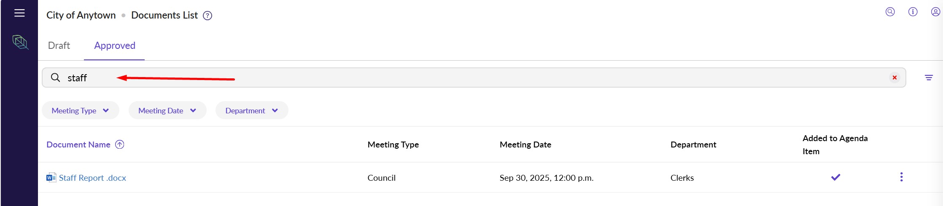Click the help icon beside Documents List
This screenshot has height=206, width=943.
(207, 16)
